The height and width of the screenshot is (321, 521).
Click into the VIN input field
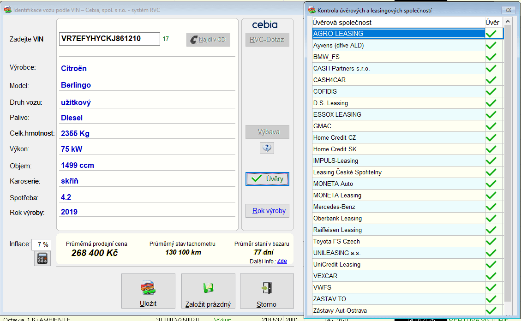tap(109, 39)
